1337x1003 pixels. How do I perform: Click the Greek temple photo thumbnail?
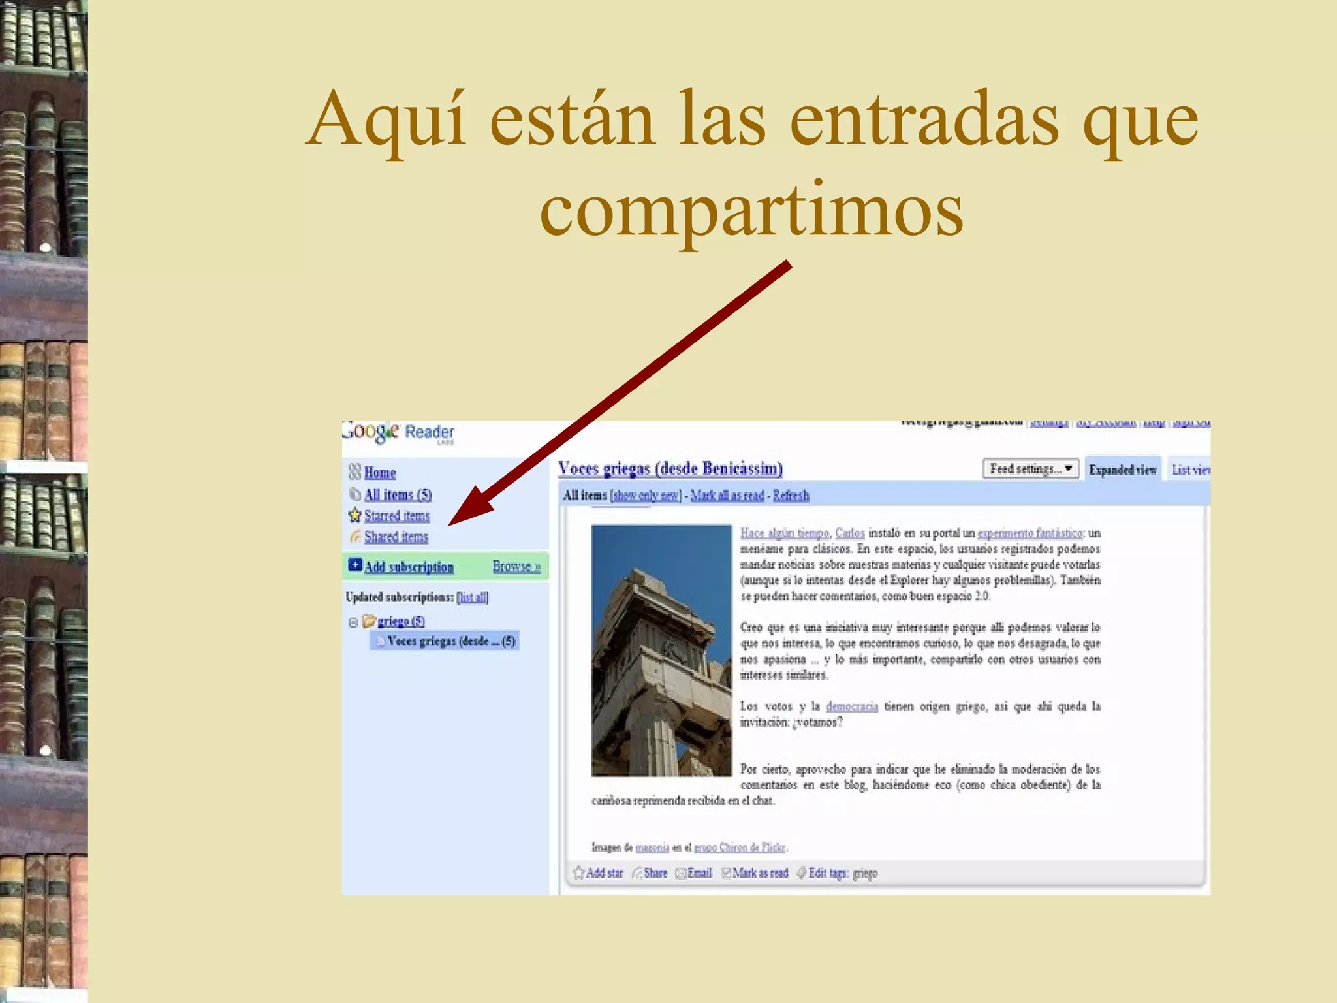pyautogui.click(x=661, y=650)
